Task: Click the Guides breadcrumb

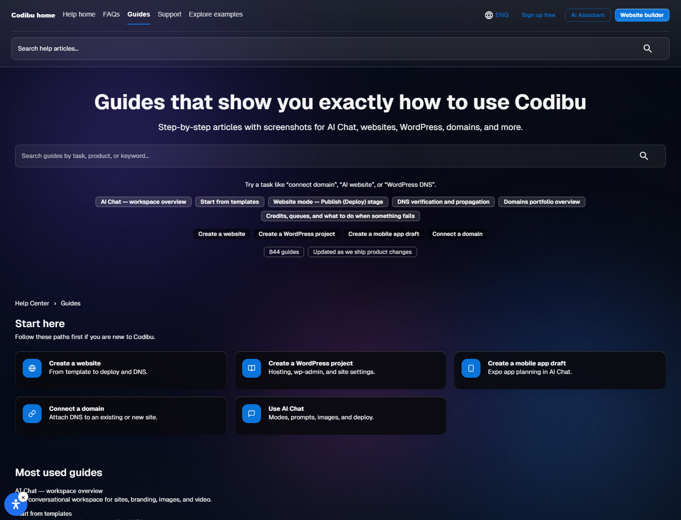Action: coord(70,303)
